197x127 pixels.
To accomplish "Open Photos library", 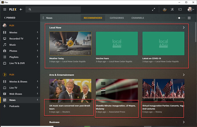I will (x=13, y=51).
